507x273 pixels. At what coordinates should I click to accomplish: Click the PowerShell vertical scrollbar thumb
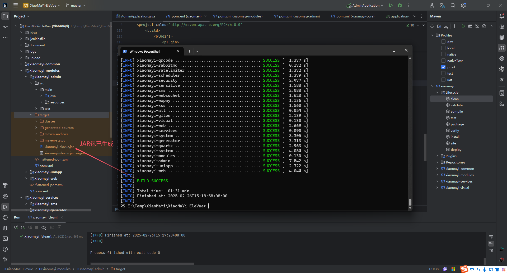click(410, 202)
